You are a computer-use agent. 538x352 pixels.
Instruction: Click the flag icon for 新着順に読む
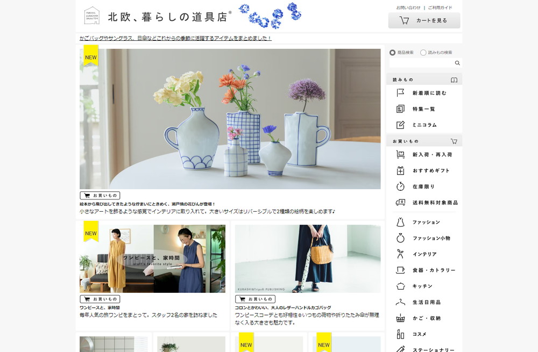[x=400, y=93]
